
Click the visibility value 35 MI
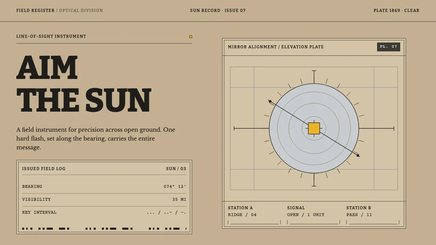(179, 199)
